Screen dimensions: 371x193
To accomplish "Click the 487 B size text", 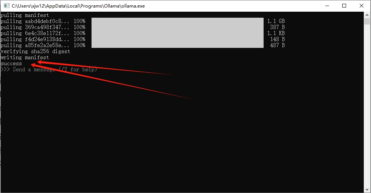I will [x=277, y=45].
